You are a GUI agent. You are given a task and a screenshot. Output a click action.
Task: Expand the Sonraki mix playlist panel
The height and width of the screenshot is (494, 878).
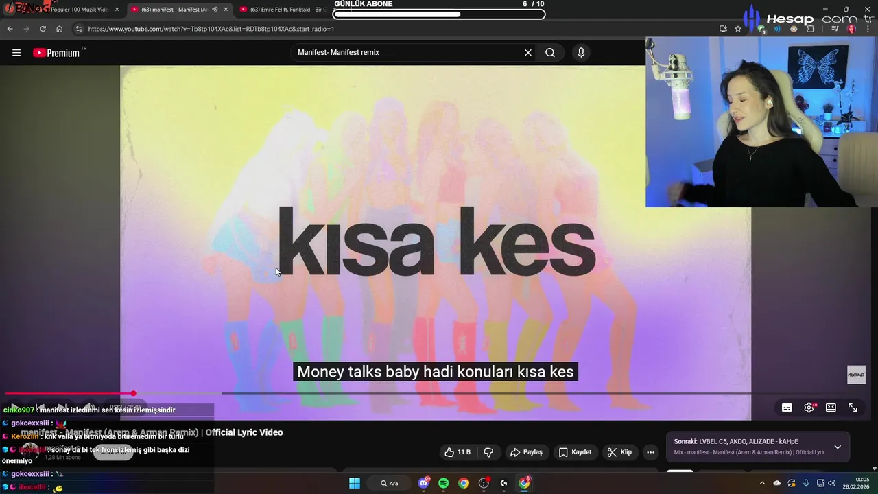click(x=838, y=447)
